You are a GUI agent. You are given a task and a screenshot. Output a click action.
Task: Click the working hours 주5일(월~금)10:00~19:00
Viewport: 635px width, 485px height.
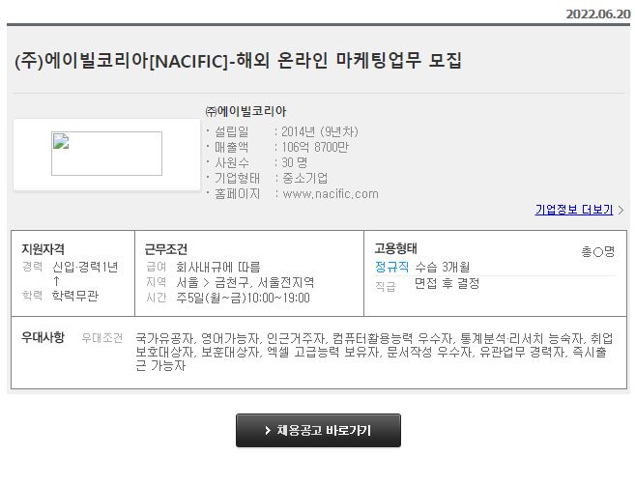pos(243,298)
